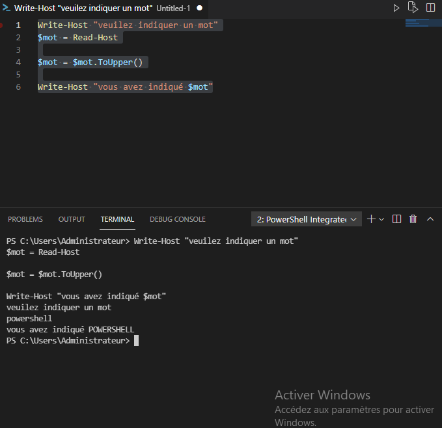The height and width of the screenshot is (428, 442).
Task: Click "vous avez indiqué $mot" string on line 6
Action: pos(153,87)
